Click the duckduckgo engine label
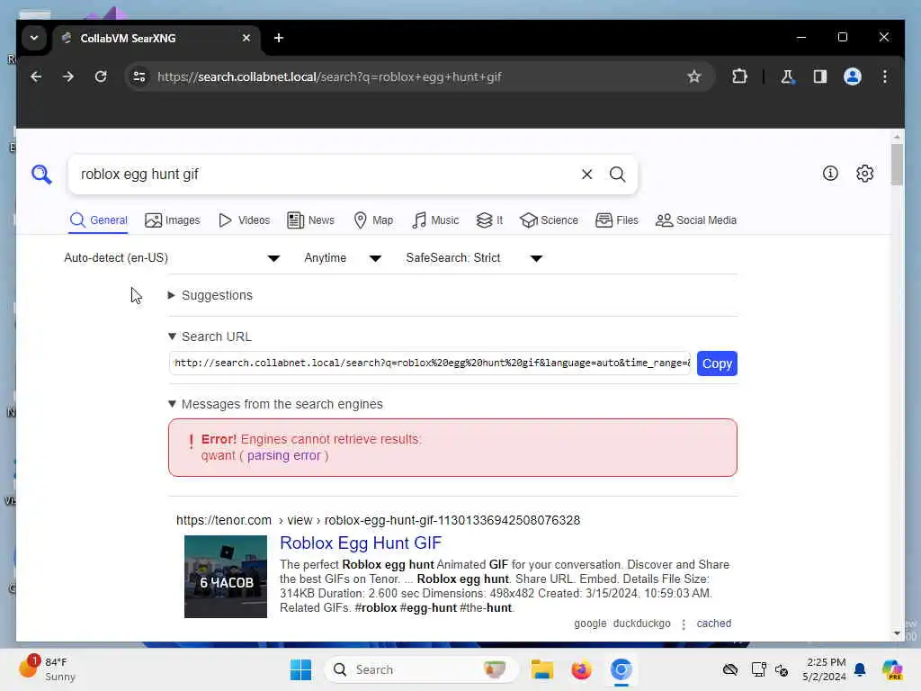The width and height of the screenshot is (921, 691). 641,624
